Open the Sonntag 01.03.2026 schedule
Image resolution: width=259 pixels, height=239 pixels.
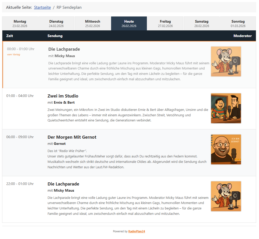238,23
